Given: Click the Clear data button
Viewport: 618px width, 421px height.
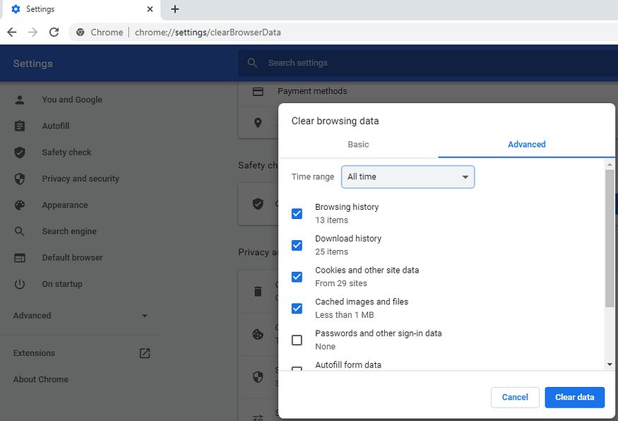Looking at the screenshot, I should (575, 398).
